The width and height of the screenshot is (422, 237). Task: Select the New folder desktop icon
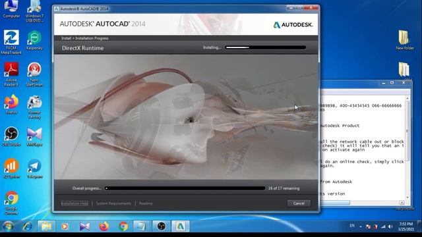(x=405, y=39)
